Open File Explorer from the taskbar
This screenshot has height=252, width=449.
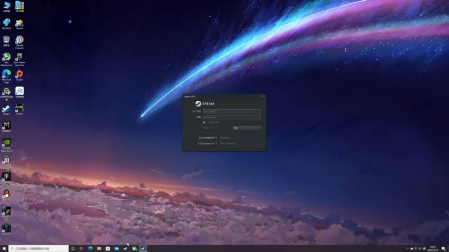pos(99,249)
